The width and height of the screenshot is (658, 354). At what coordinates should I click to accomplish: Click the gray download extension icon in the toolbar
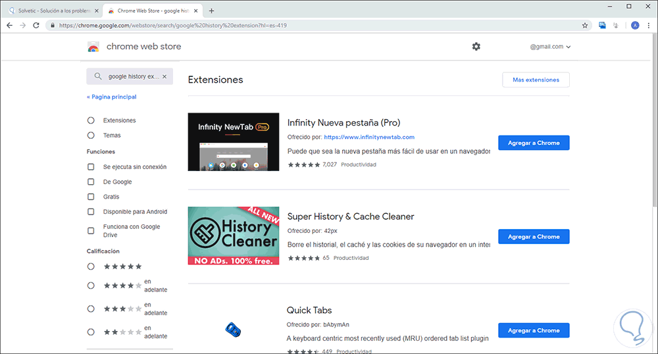[x=616, y=25]
